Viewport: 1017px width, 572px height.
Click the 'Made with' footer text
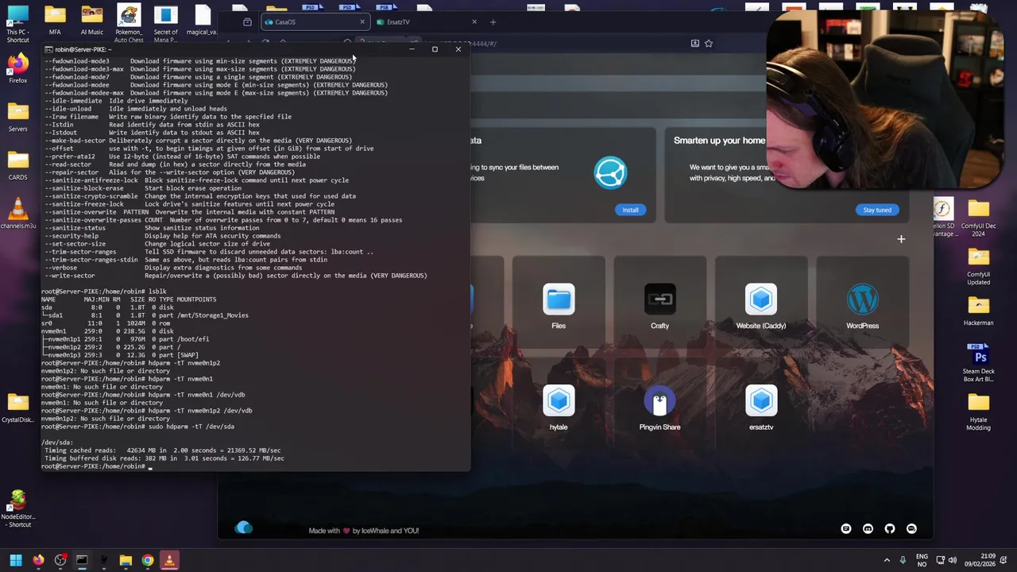tap(363, 531)
